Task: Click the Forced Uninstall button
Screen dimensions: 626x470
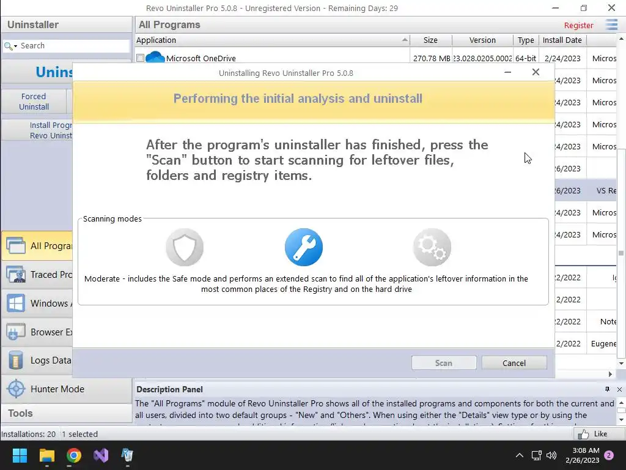Action: 34,102
